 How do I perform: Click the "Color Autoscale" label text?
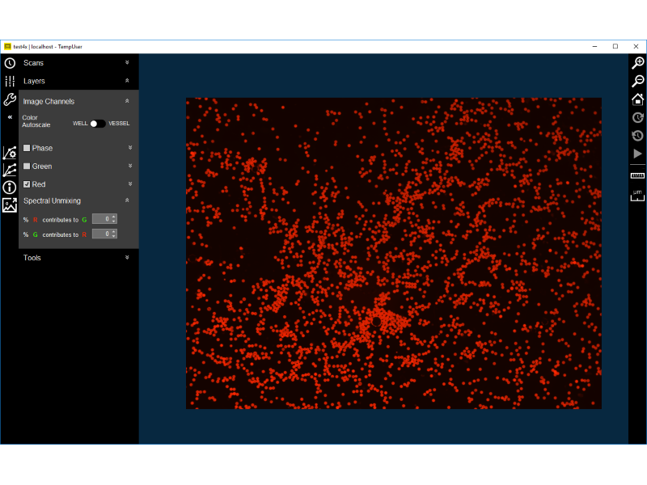point(36,120)
